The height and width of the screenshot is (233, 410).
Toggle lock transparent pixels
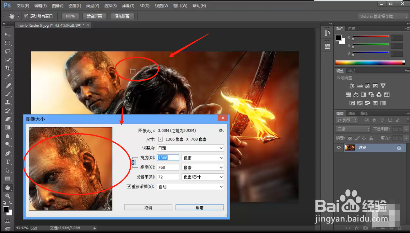[350, 138]
